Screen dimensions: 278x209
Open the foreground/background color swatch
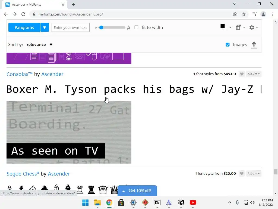[224, 27]
